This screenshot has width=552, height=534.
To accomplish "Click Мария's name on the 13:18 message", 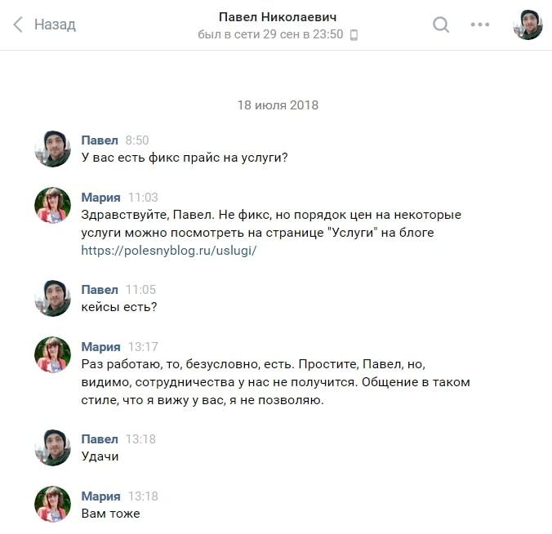I will [x=100, y=496].
